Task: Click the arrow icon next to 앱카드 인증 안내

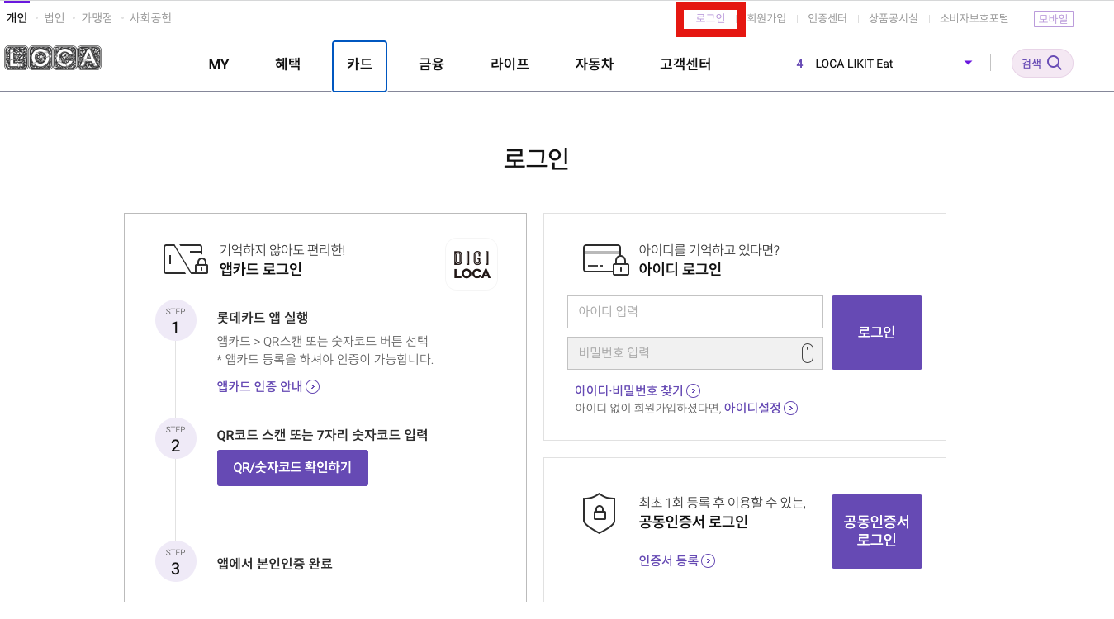Action: [313, 386]
